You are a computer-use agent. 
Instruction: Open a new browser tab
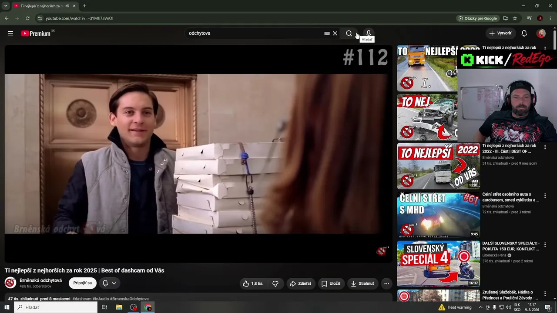click(x=84, y=6)
